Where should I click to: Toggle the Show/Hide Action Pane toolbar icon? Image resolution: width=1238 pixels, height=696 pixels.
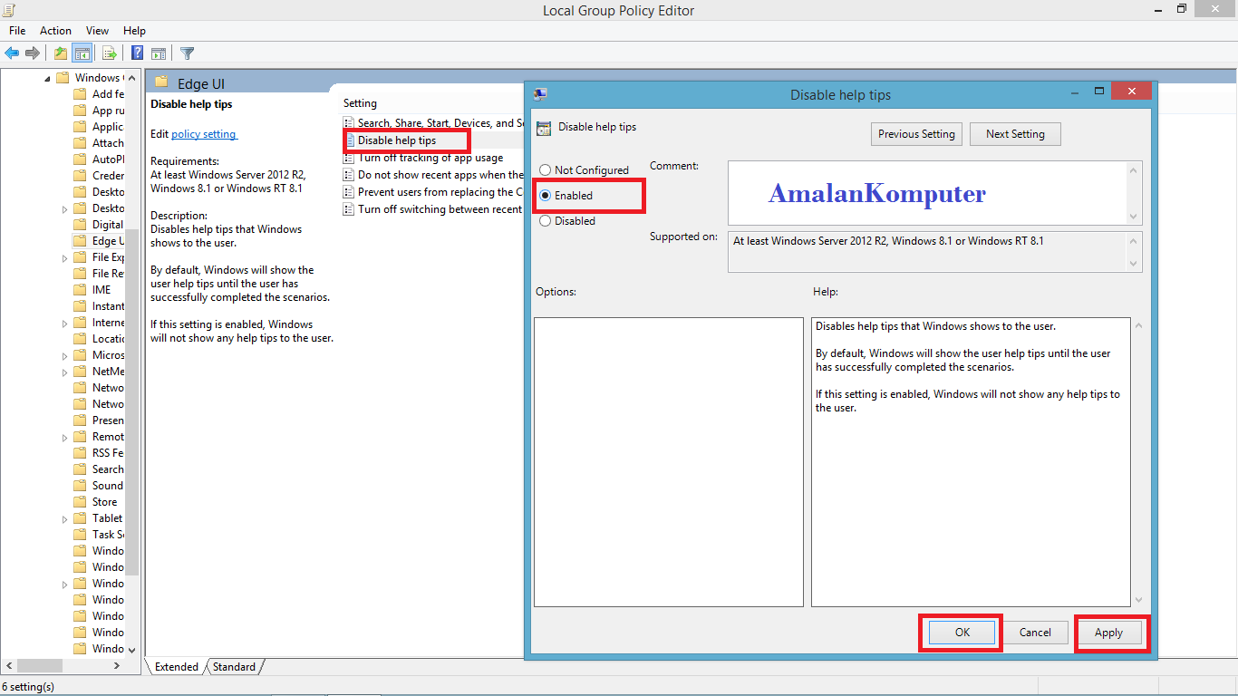(x=159, y=53)
